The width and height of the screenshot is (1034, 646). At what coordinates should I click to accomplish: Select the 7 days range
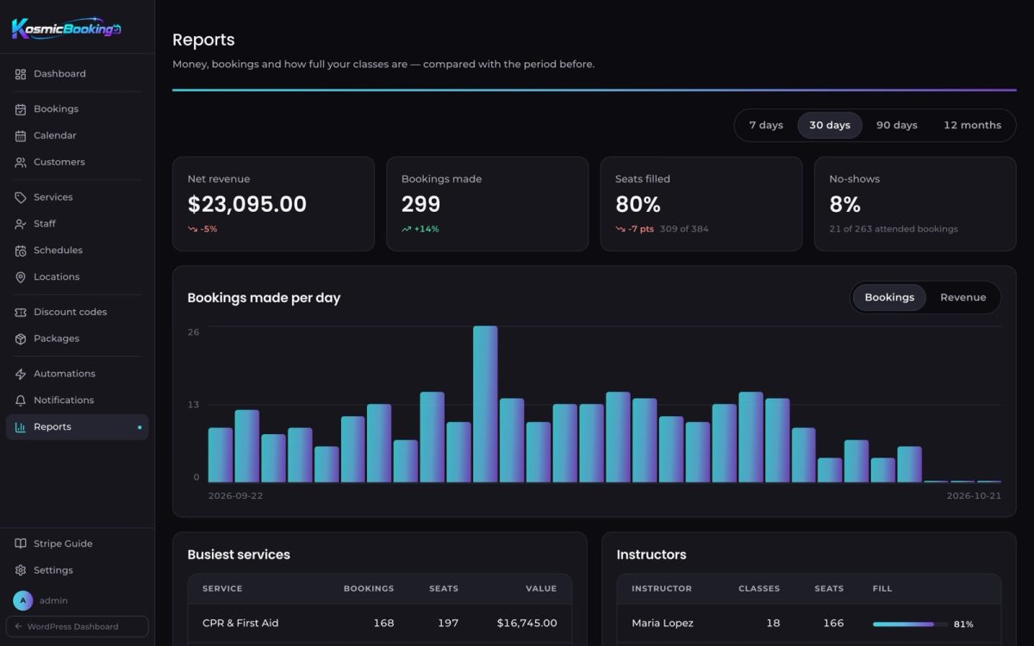click(766, 125)
